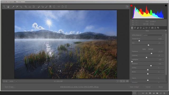This screenshot has width=169, height=95.
Task: Toggle between current and default settings icon
Action: (127, 81)
